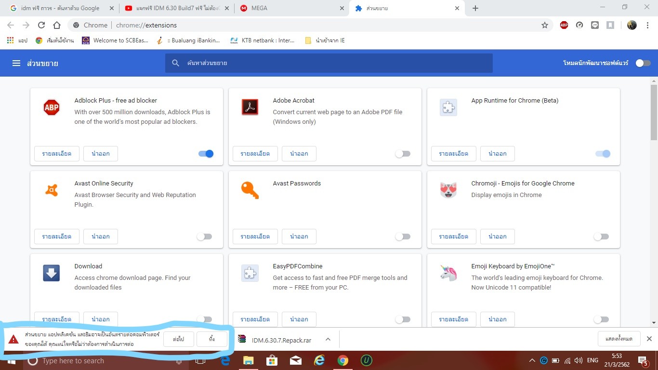
Task: Click the Avast Passwords key icon
Action: point(250,190)
